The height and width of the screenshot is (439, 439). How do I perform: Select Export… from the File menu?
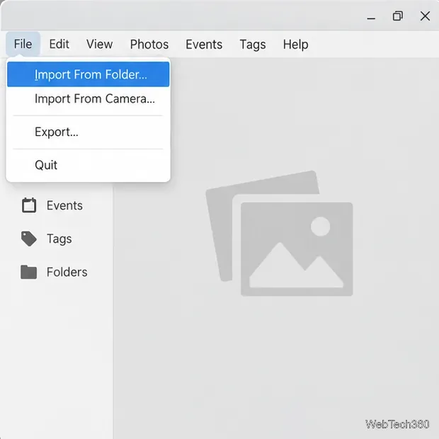pos(89,132)
